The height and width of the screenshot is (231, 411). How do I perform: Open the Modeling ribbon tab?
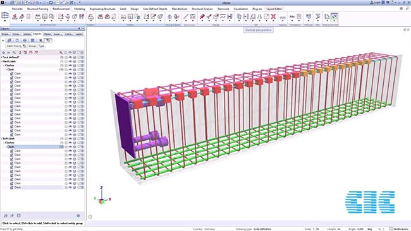[80, 9]
